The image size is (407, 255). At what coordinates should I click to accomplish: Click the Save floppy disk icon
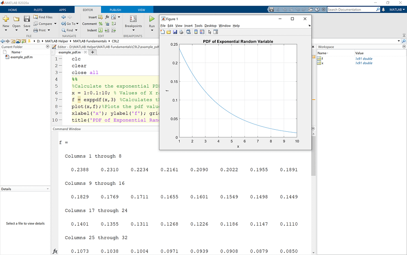tap(27, 19)
